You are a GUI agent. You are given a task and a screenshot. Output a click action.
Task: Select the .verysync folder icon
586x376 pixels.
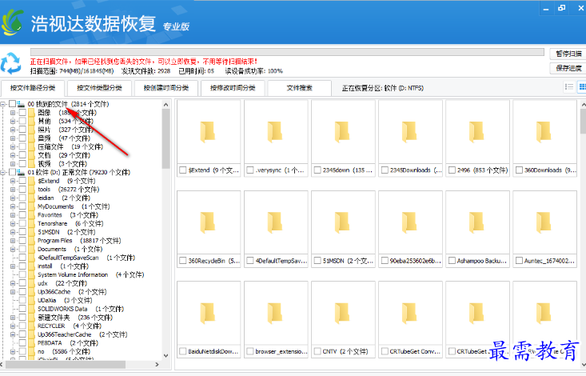tap(276, 132)
